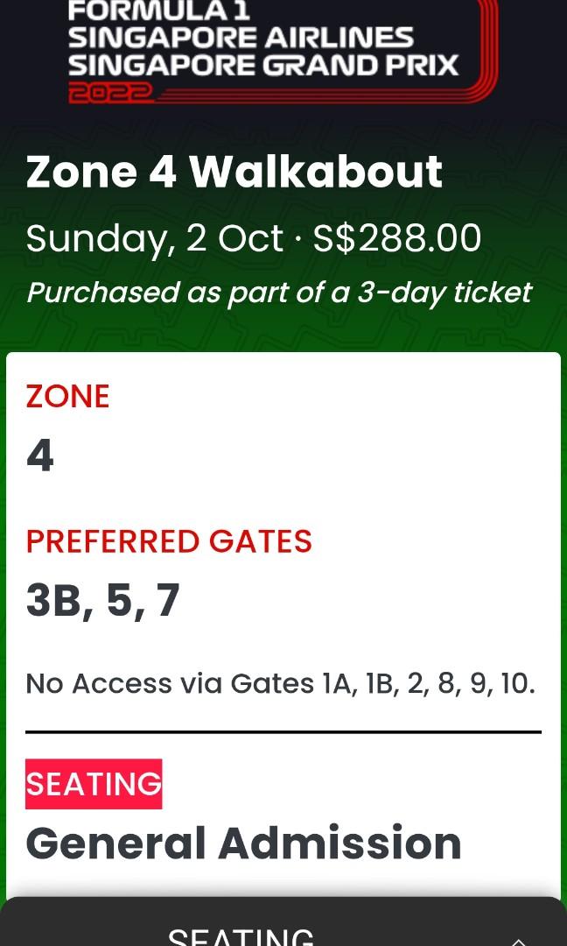Tap the highlighted SEATING label

coord(94,784)
